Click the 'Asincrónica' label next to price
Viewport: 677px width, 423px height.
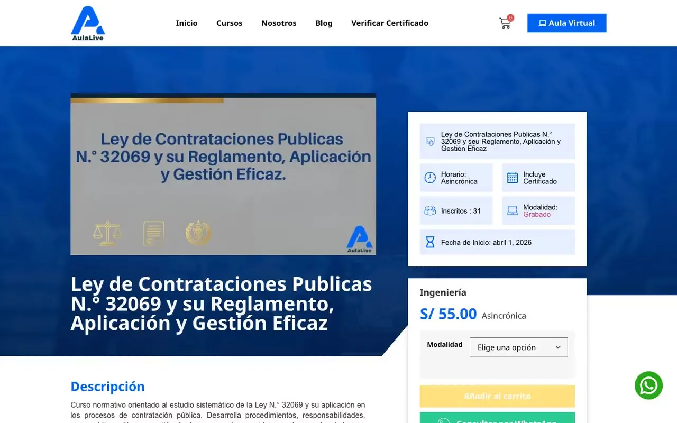(x=504, y=316)
